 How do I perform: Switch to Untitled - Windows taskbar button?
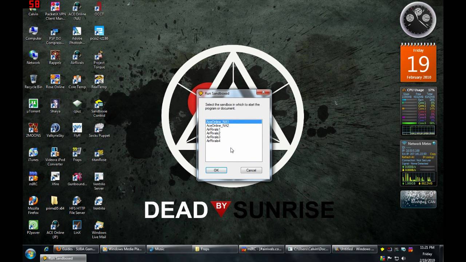355,249
